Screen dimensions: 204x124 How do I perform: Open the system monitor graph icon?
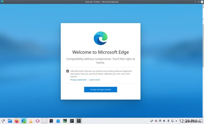65,121
